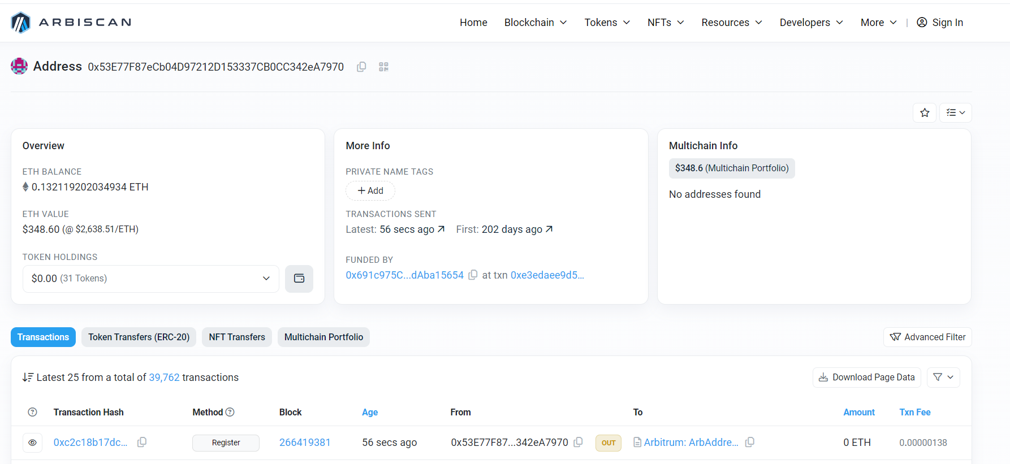Image resolution: width=1010 pixels, height=464 pixels.
Task: Click help icon in Transaction Hash column
Action: coord(33,413)
